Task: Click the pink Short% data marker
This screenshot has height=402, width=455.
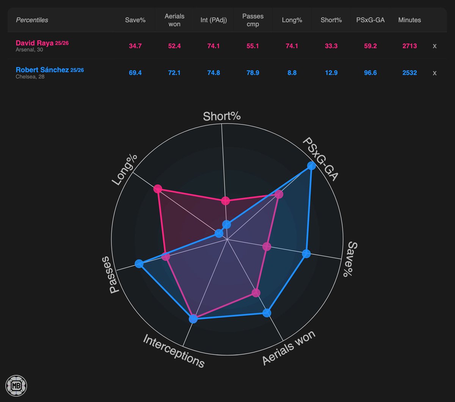Action: (x=226, y=200)
